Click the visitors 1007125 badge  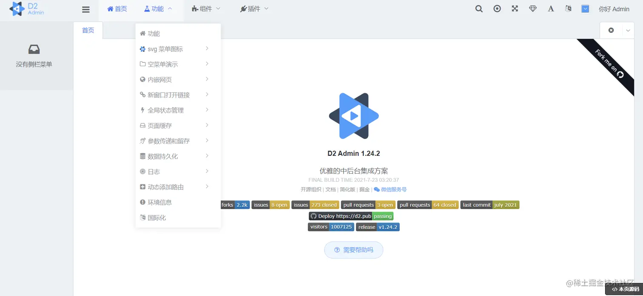(x=331, y=227)
